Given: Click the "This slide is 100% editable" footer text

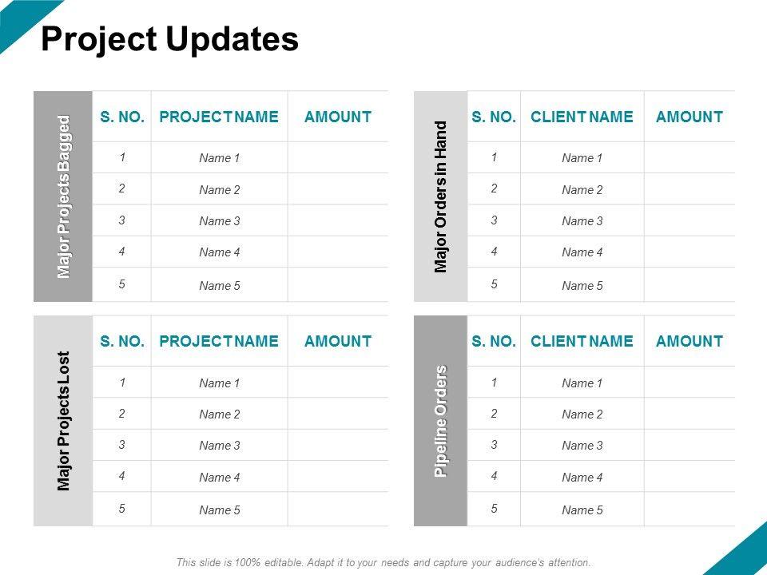Looking at the screenshot, I should (x=383, y=562).
